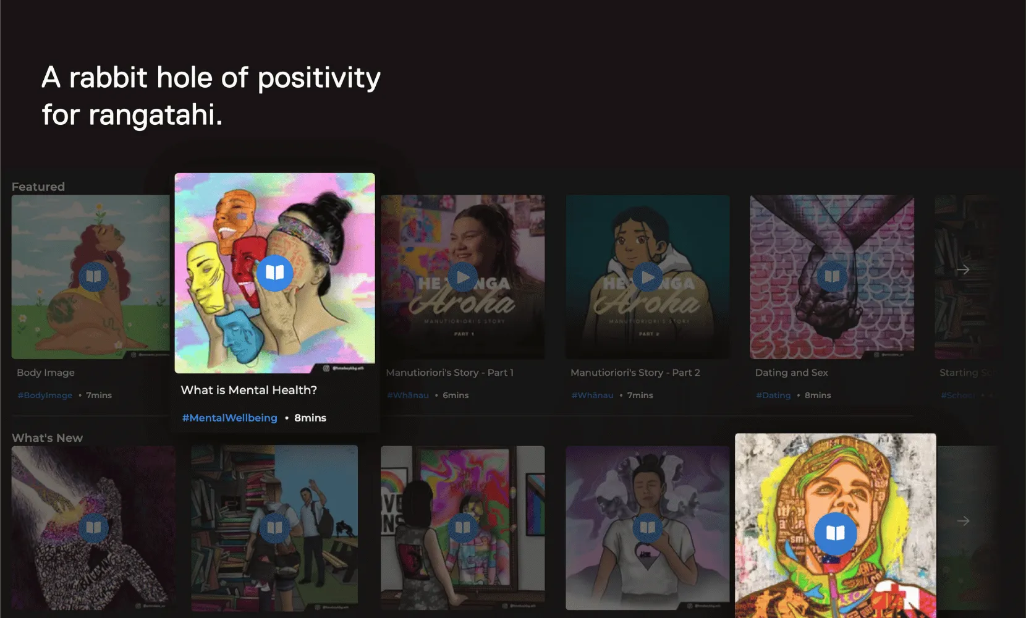Select the #Whānau tag under Part 2

593,396
